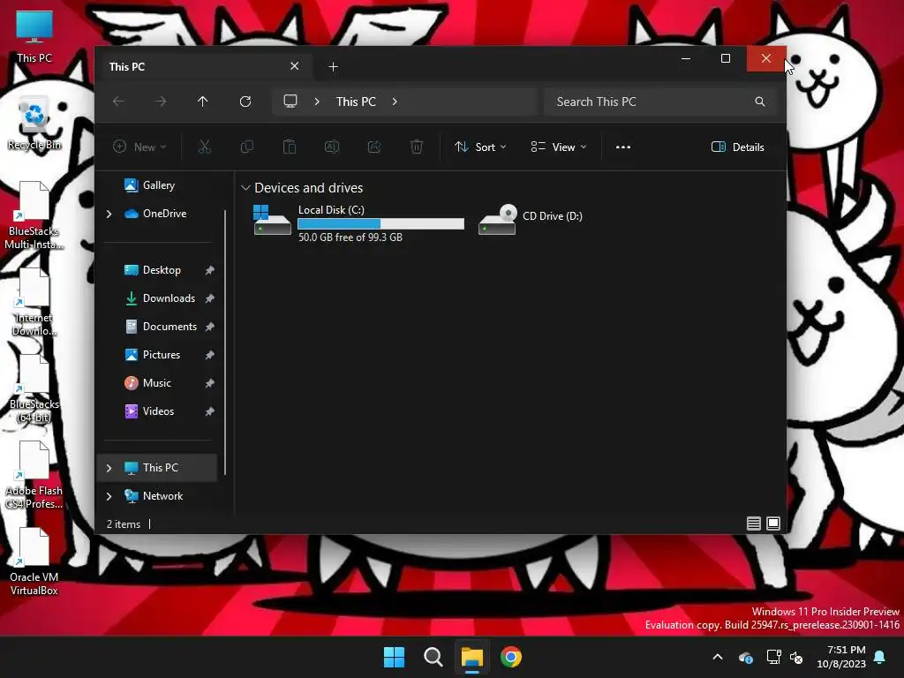
Task: Open the pinned Documents folder
Action: pos(161,327)
